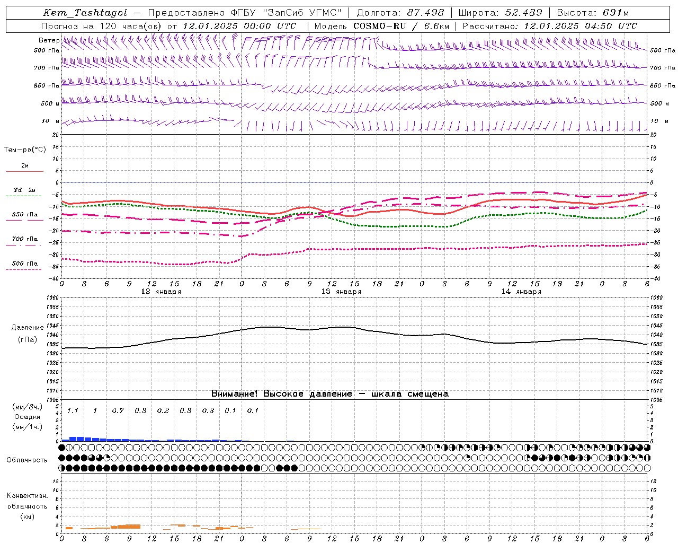
Task: Select the elevation text Высота: 691м
Action: click(x=593, y=13)
